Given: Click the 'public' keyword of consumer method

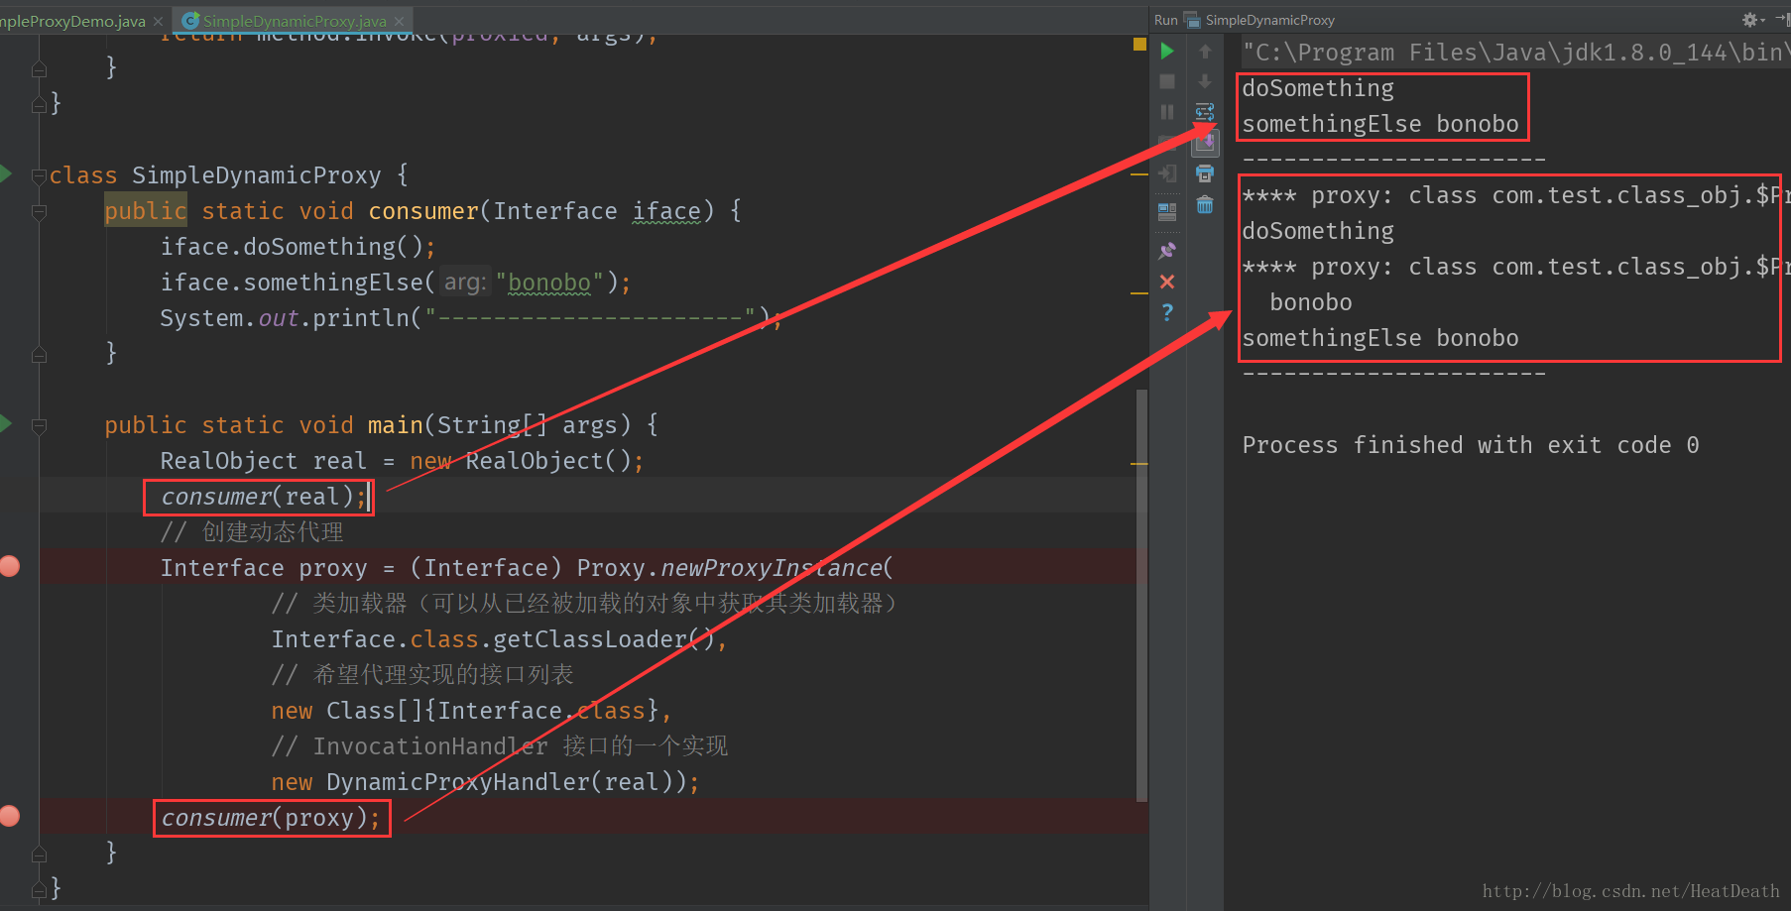Looking at the screenshot, I should click(146, 211).
